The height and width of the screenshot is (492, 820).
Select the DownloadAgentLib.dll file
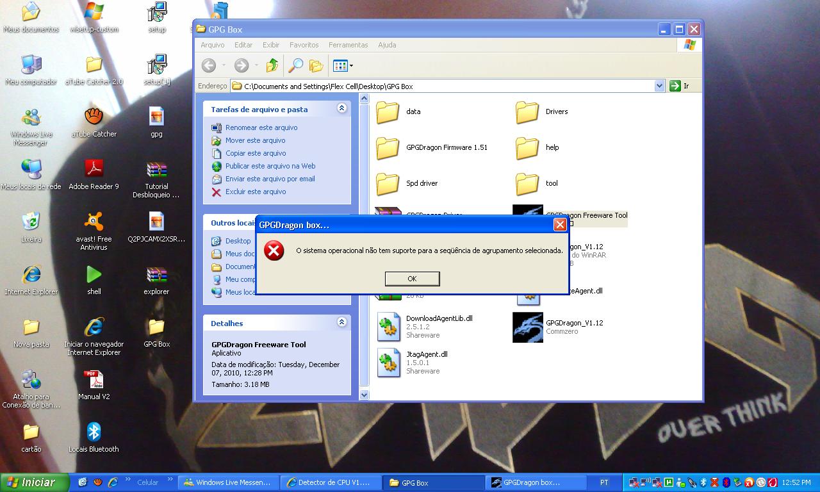coord(424,327)
